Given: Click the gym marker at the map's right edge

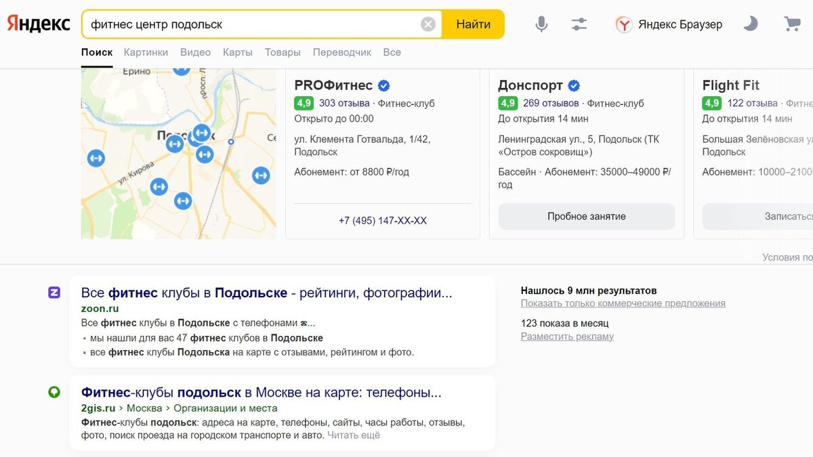Looking at the screenshot, I should [261, 175].
